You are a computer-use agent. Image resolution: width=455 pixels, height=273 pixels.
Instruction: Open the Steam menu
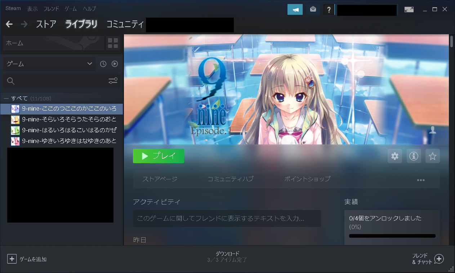pyautogui.click(x=13, y=8)
